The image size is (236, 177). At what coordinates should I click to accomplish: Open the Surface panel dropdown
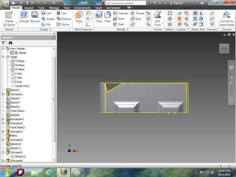click(x=183, y=29)
